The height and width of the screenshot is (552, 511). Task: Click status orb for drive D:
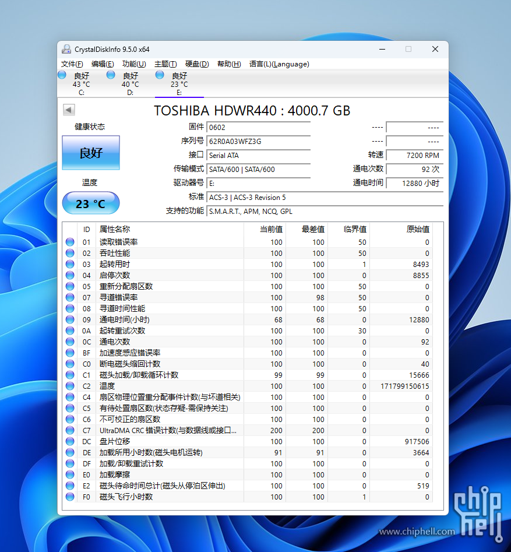tap(111, 75)
